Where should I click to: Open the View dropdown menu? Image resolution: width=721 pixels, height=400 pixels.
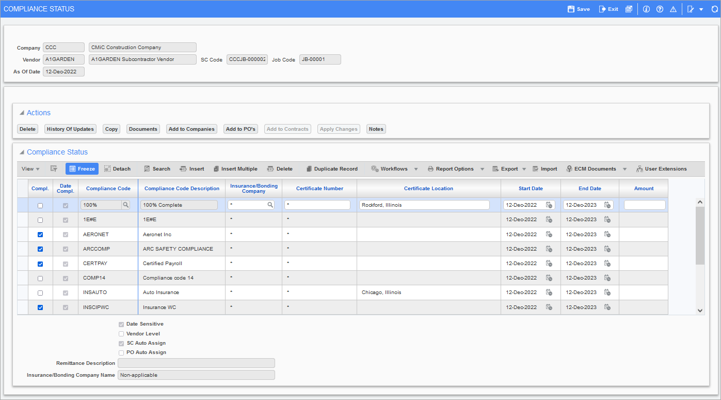pos(30,168)
